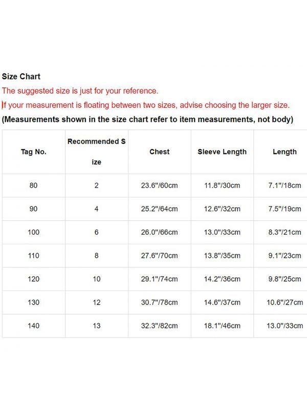
Task: Select recommended size 13 cell
Action: (97, 326)
